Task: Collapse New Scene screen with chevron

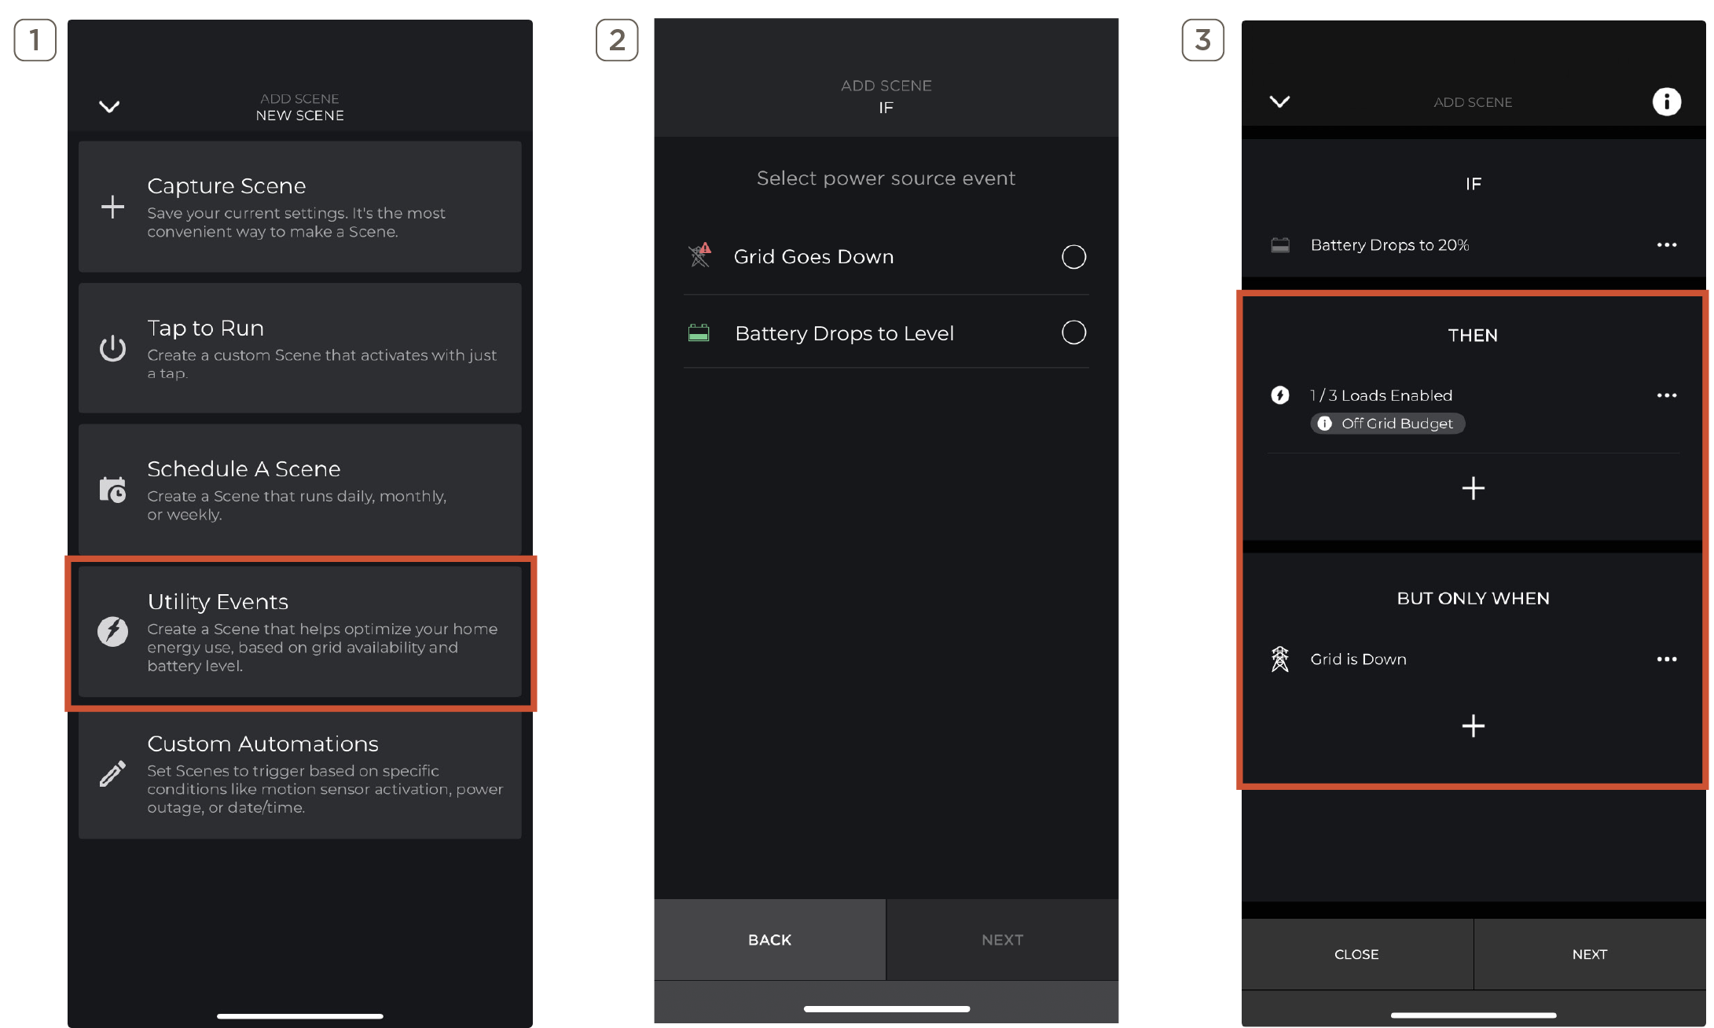Action: pos(109,107)
